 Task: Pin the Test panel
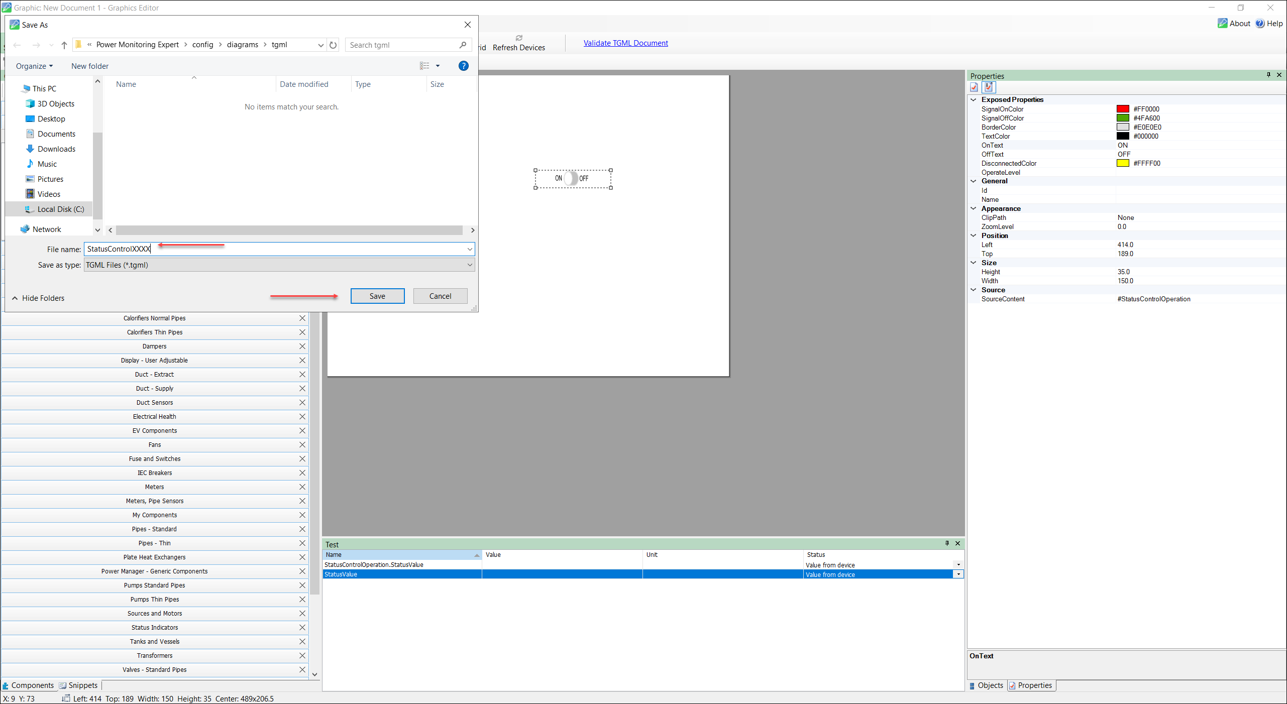947,543
